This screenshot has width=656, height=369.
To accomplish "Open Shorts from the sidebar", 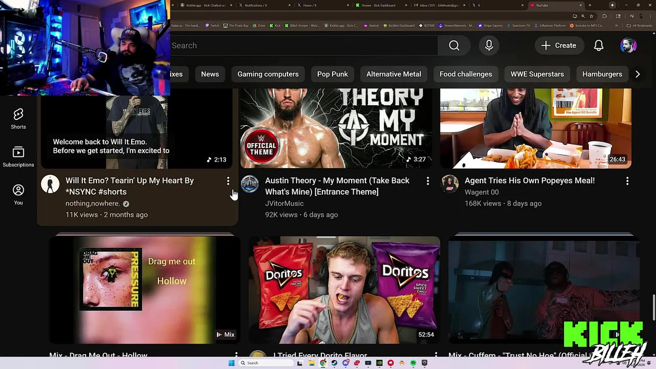I will tap(18, 118).
